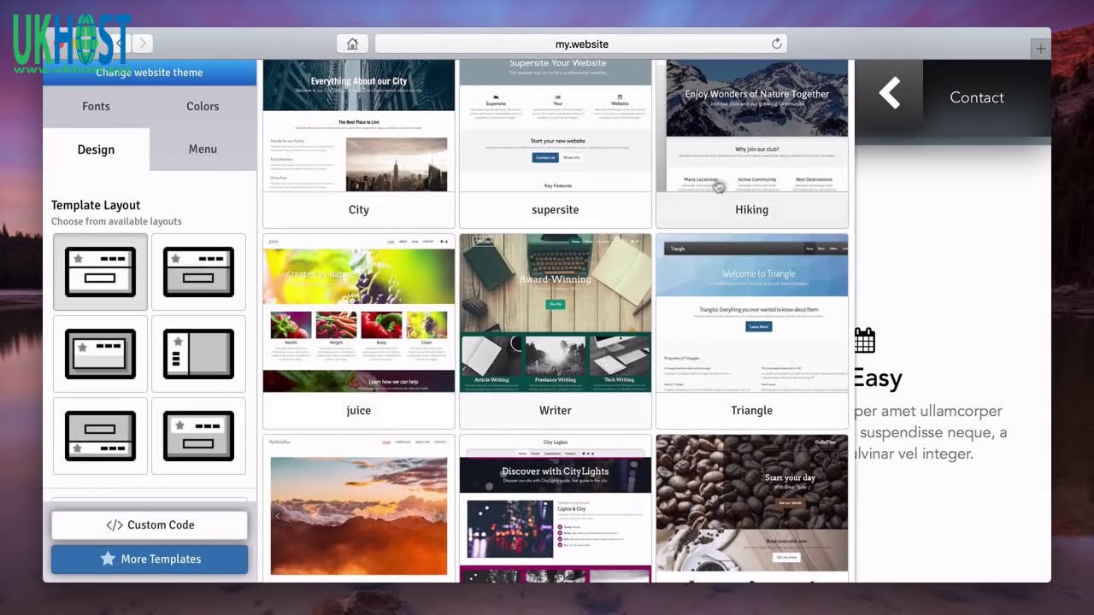Pick the Triangle template thumbnail
This screenshot has width=1094, height=615.
[x=752, y=331]
